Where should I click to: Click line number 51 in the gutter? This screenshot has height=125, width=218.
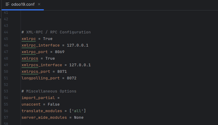(6, 78)
